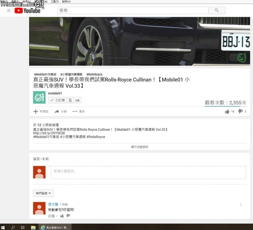This screenshot has height=230, width=253.
Task: Click the 留言 8 則 comments header
Action: [x=41, y=159]
